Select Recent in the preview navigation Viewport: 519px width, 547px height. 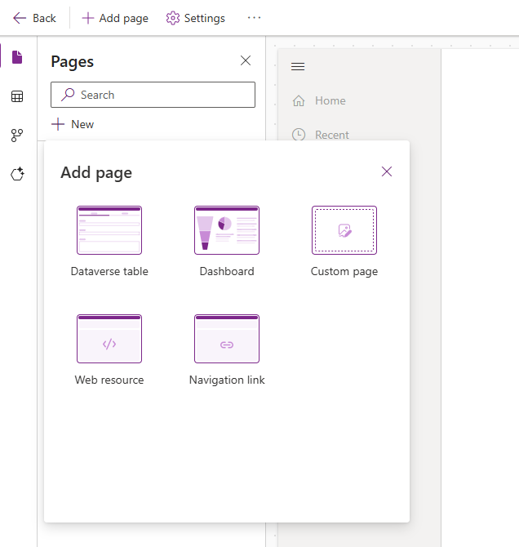pyautogui.click(x=331, y=135)
